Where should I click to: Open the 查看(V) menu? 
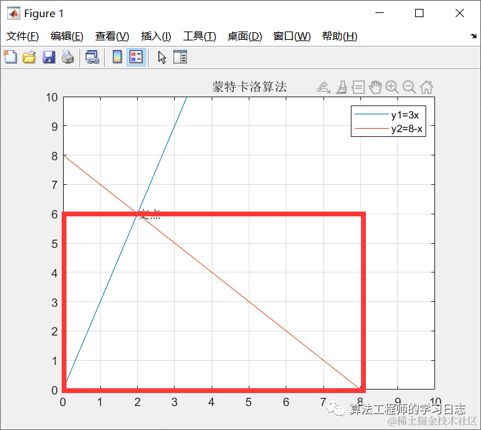[x=112, y=36]
